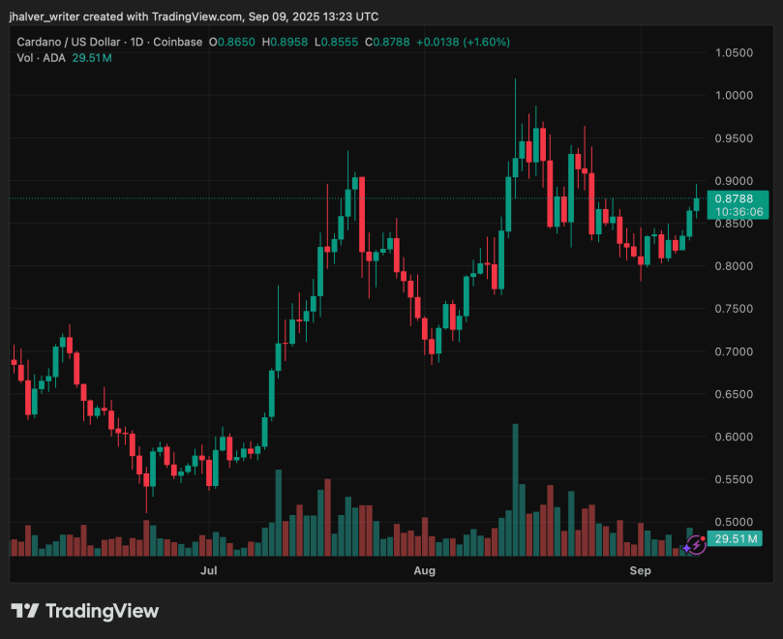Select the red notification dot on the AI icon

click(703, 538)
